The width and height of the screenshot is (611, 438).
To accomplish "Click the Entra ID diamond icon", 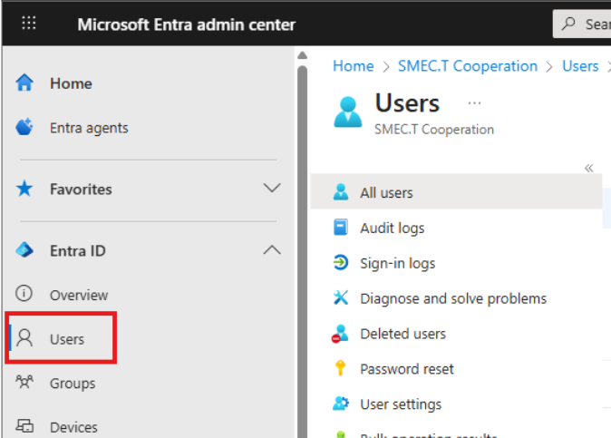I will point(24,249).
